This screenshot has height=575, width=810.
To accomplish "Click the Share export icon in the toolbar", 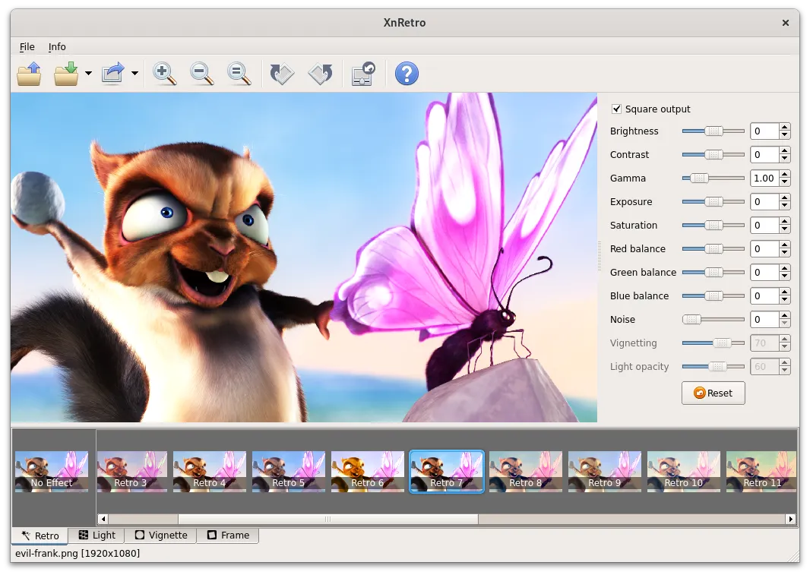I will (x=113, y=74).
